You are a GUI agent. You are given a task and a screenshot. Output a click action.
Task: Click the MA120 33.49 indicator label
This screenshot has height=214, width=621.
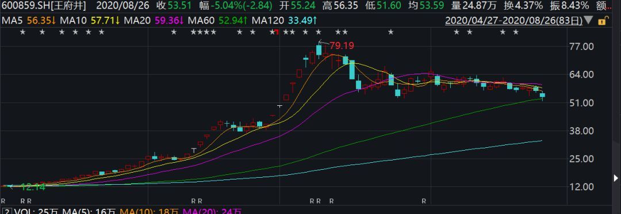coord(284,20)
